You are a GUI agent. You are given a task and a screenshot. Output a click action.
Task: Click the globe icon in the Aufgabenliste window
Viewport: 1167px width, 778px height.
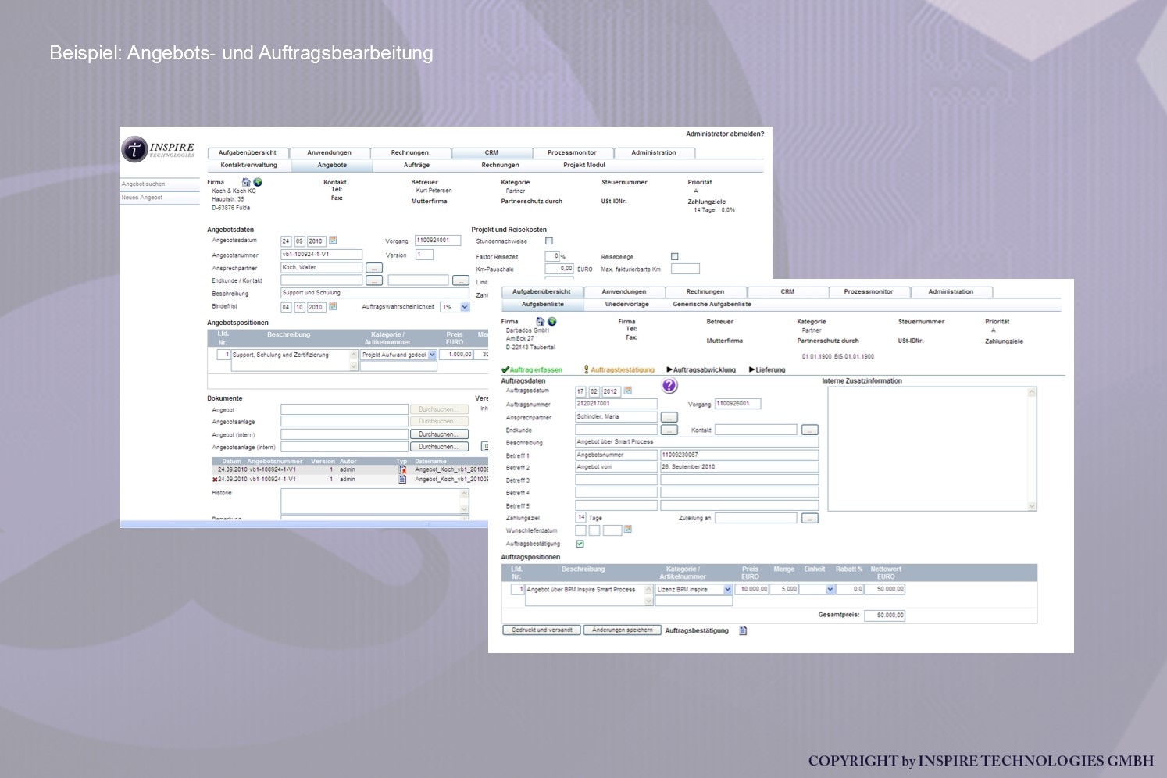552,321
